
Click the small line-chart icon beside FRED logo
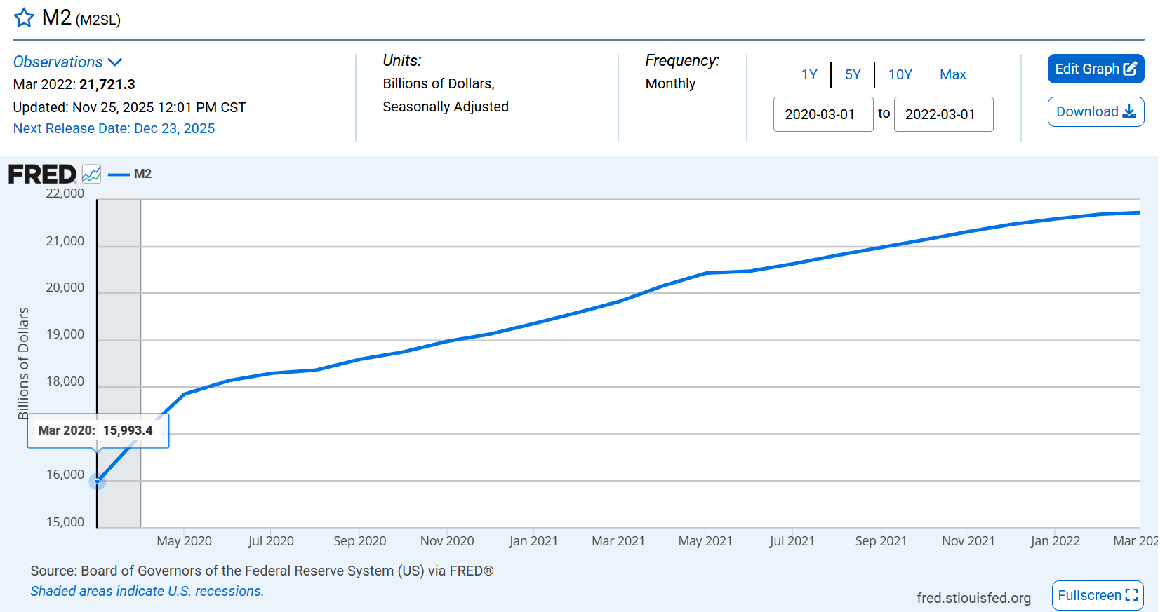[91, 174]
